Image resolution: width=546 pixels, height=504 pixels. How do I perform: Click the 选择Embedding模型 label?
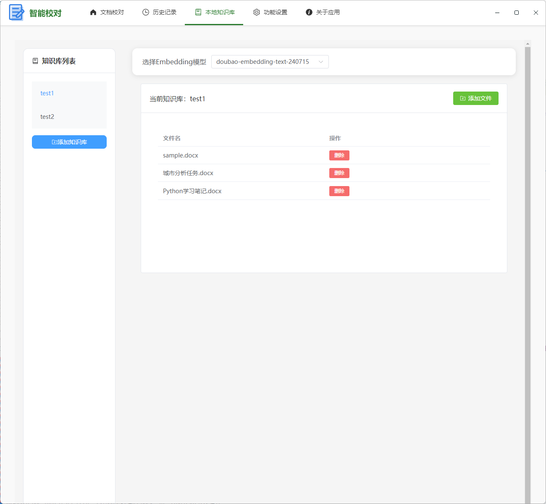[174, 62]
